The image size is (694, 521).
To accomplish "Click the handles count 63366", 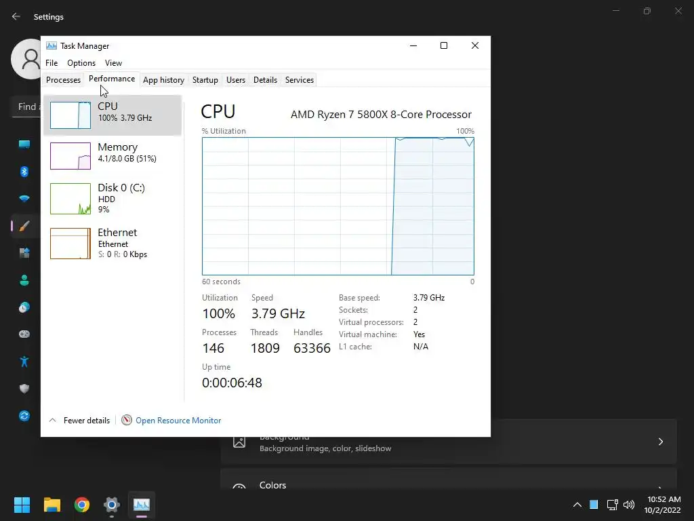I will (312, 348).
